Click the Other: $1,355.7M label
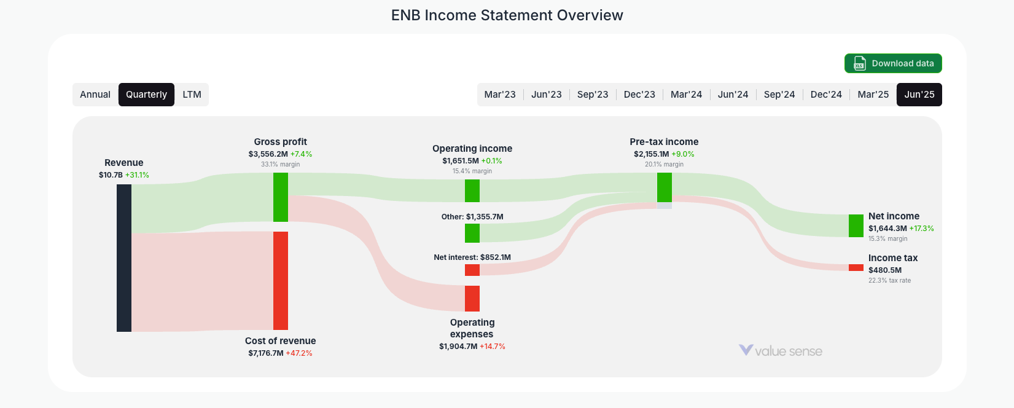This screenshot has width=1014, height=408. [472, 217]
